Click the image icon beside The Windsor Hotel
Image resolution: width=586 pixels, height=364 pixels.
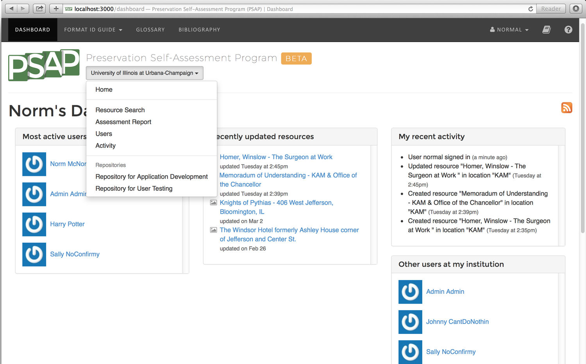click(x=213, y=230)
